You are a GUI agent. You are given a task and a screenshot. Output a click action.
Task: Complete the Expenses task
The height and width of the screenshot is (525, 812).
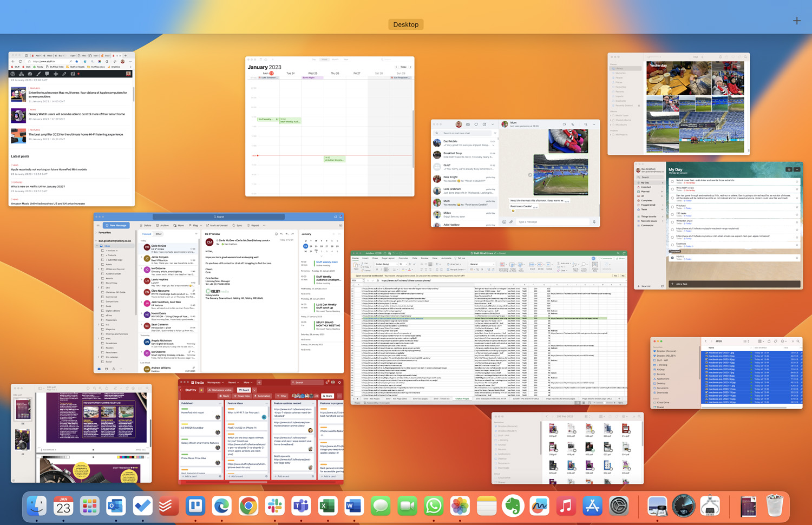coord(672,245)
